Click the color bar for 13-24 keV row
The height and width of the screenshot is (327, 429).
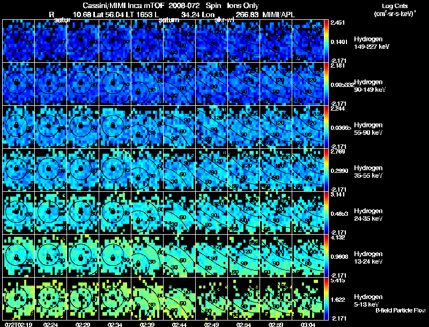[326, 256]
